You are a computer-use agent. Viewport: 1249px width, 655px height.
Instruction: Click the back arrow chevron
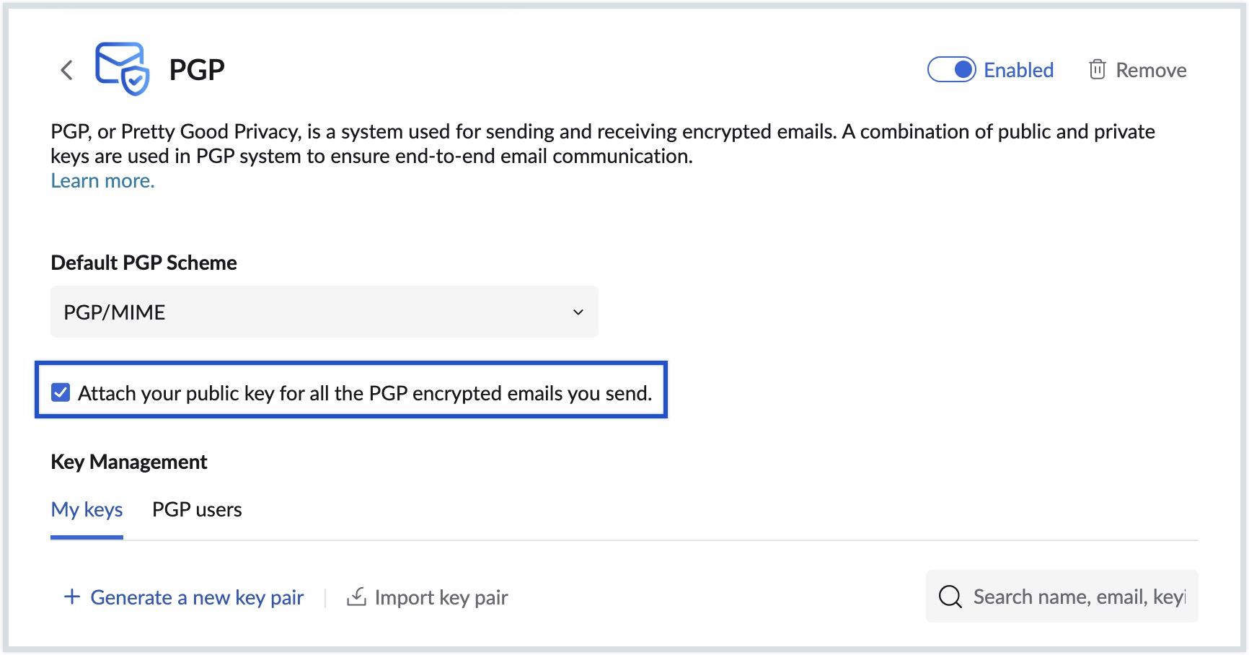coord(67,70)
